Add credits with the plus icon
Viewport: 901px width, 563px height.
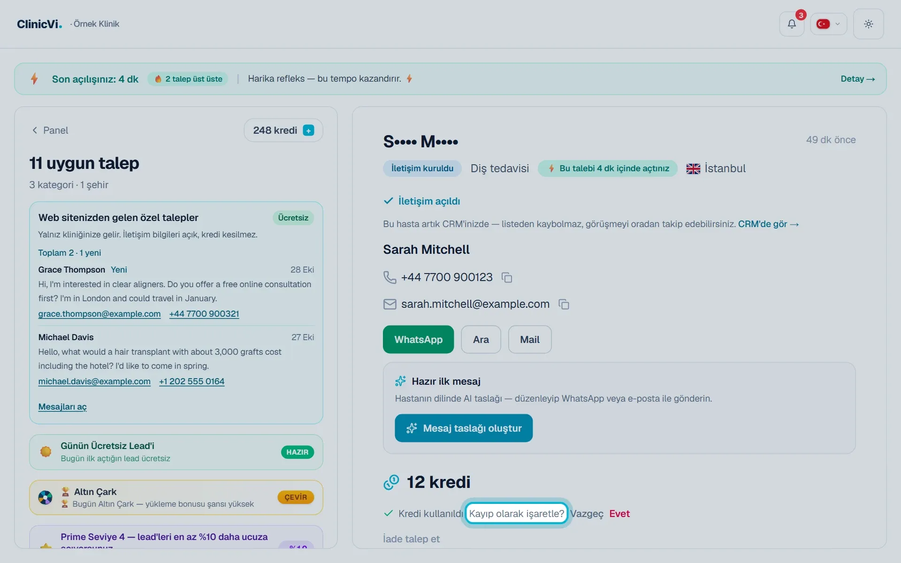[308, 130]
